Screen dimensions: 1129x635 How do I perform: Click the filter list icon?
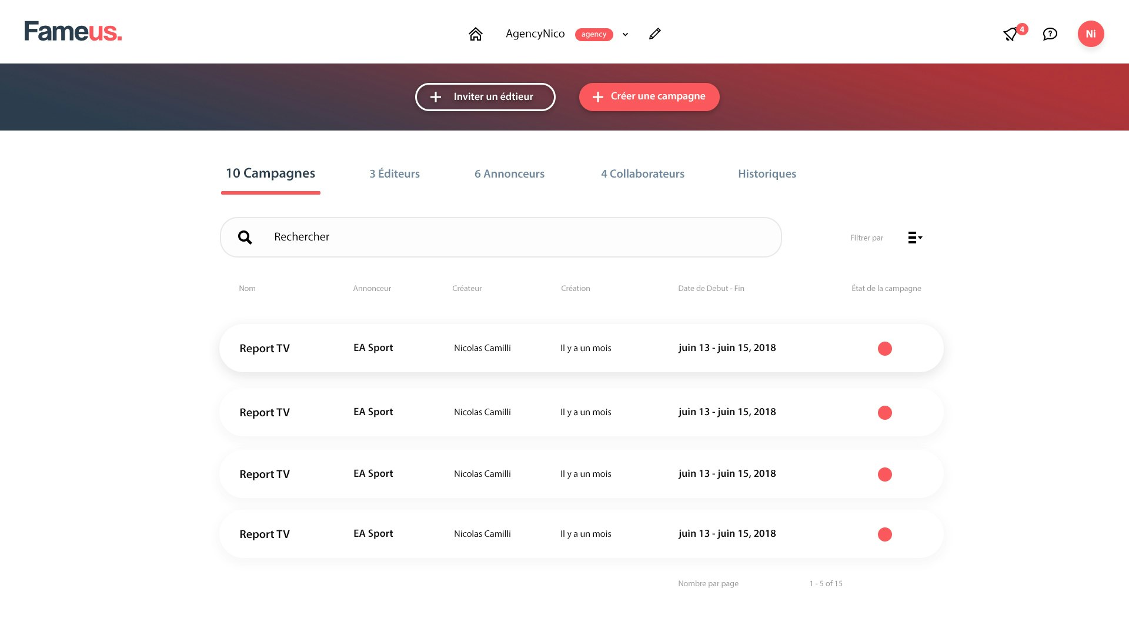pos(914,238)
